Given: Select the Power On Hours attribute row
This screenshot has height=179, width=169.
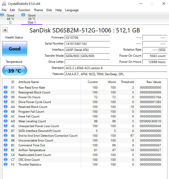Looking at the screenshot, I should coord(29,97).
